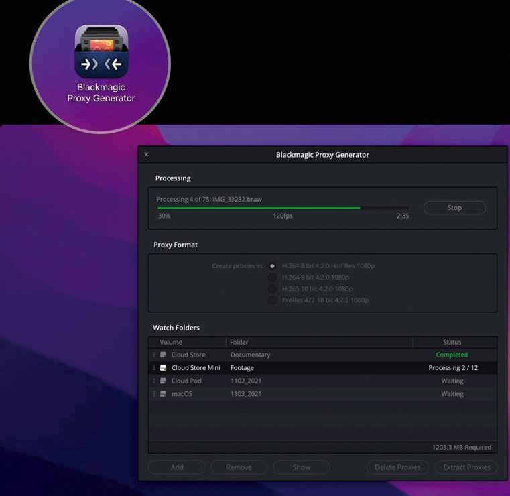Click the Completed status text
This screenshot has height=496, width=510.
[x=452, y=355]
